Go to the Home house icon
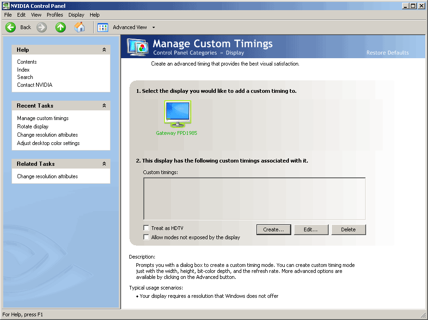The height and width of the screenshot is (320, 428). tap(79, 27)
